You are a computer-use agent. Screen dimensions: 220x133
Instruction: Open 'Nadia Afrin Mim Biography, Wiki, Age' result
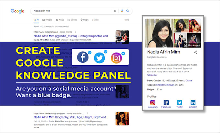click(x=71, y=117)
